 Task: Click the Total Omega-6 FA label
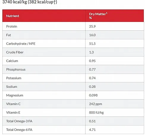[19, 130]
